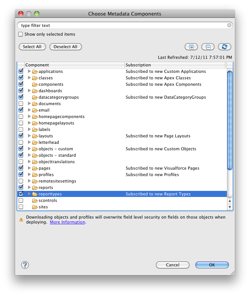This screenshot has width=250, height=296.
Task: Expand the applications tree node
Action: tap(29, 71)
